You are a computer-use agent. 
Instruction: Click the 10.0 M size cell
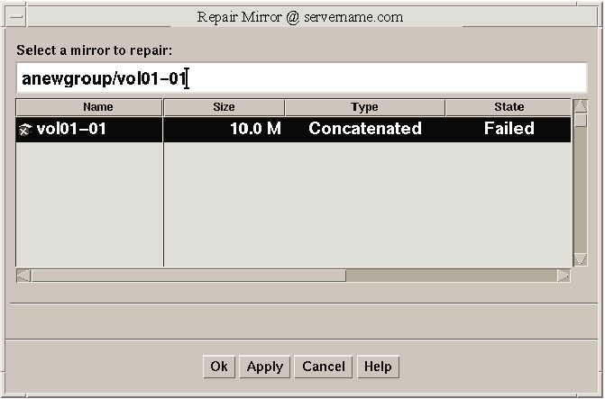(255, 129)
